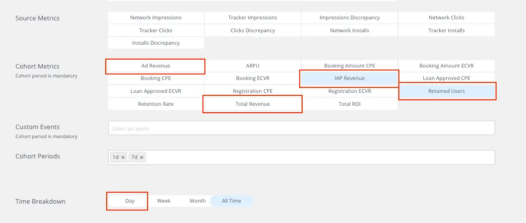Enable Booking Amount CPE metric
526x223 pixels.
point(349,66)
